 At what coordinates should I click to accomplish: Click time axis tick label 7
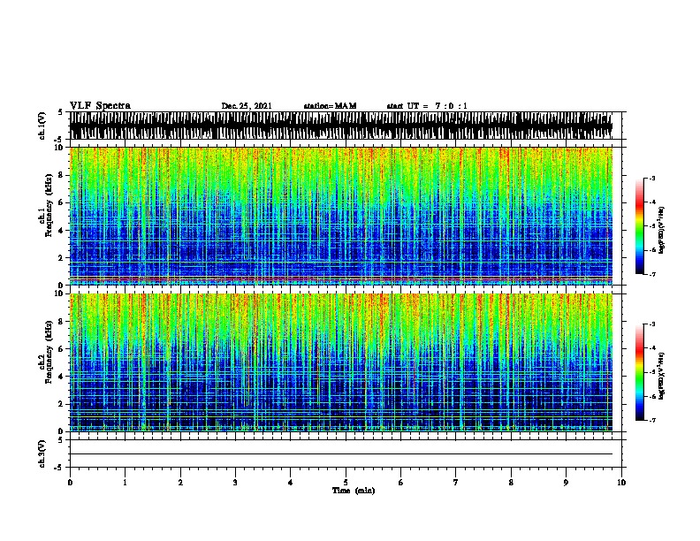[x=456, y=482]
